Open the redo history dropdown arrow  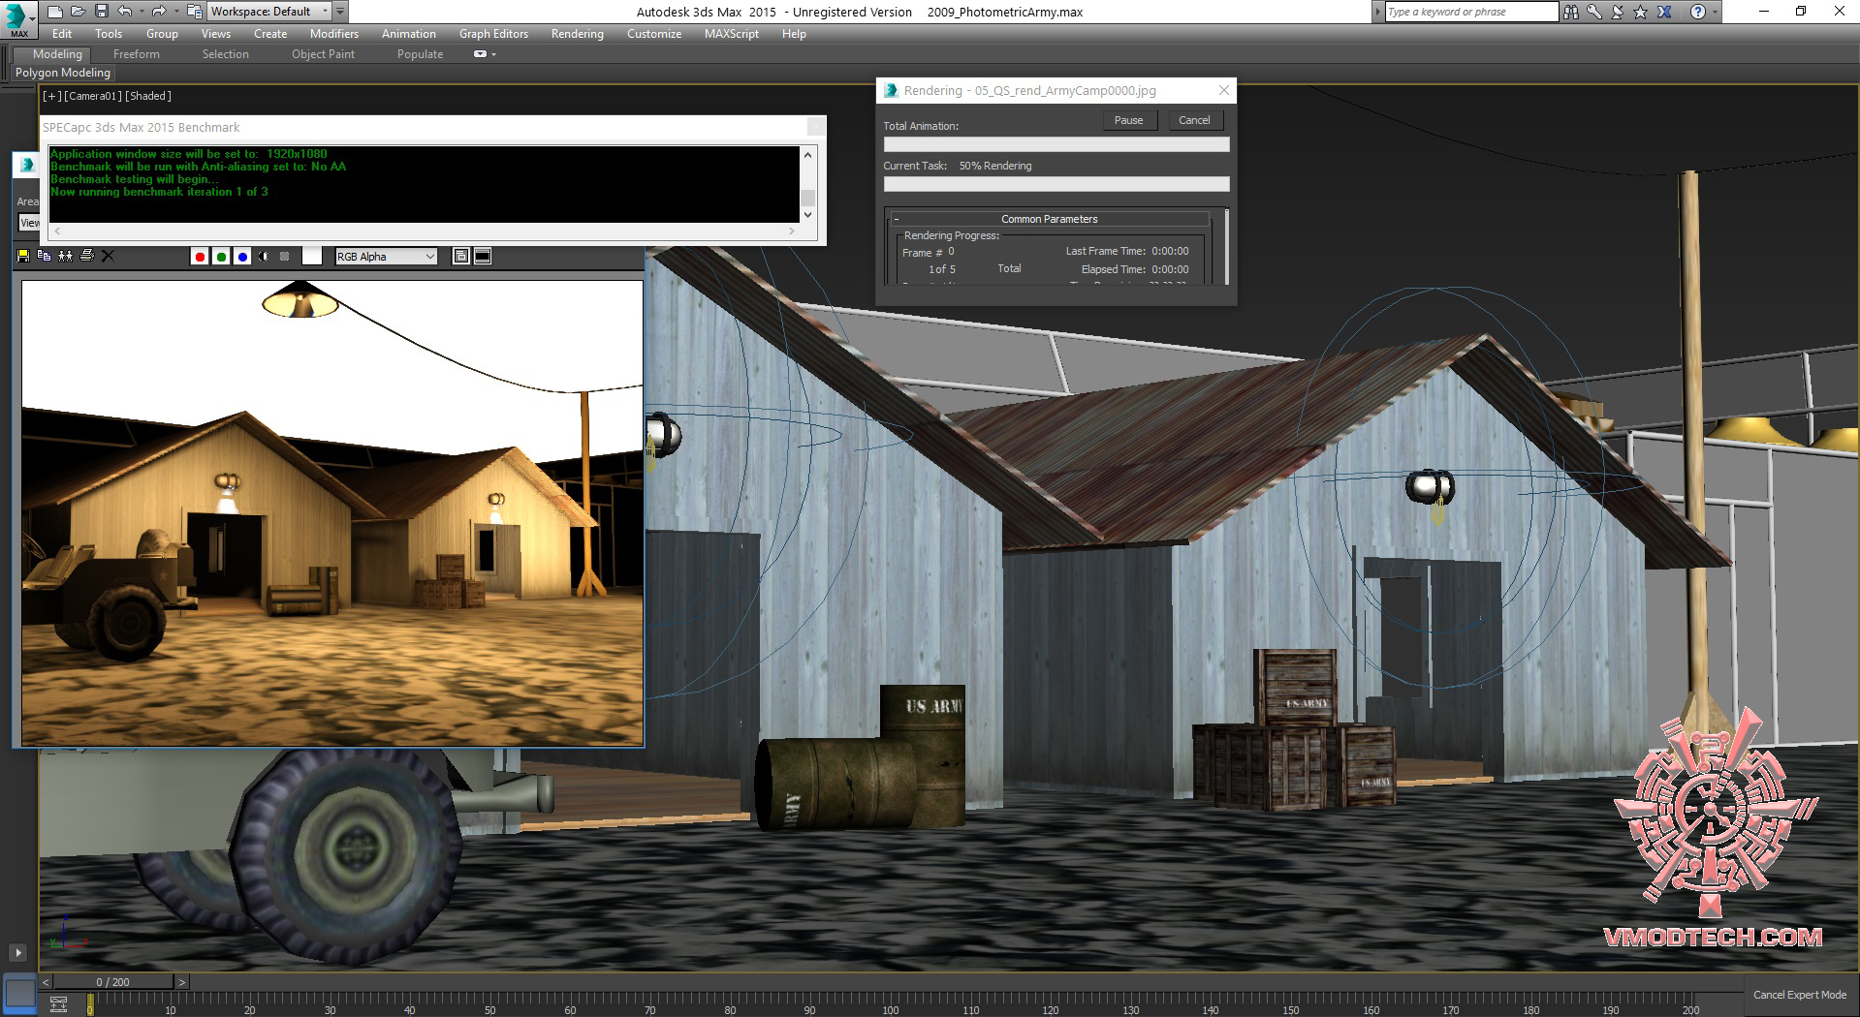[x=175, y=12]
